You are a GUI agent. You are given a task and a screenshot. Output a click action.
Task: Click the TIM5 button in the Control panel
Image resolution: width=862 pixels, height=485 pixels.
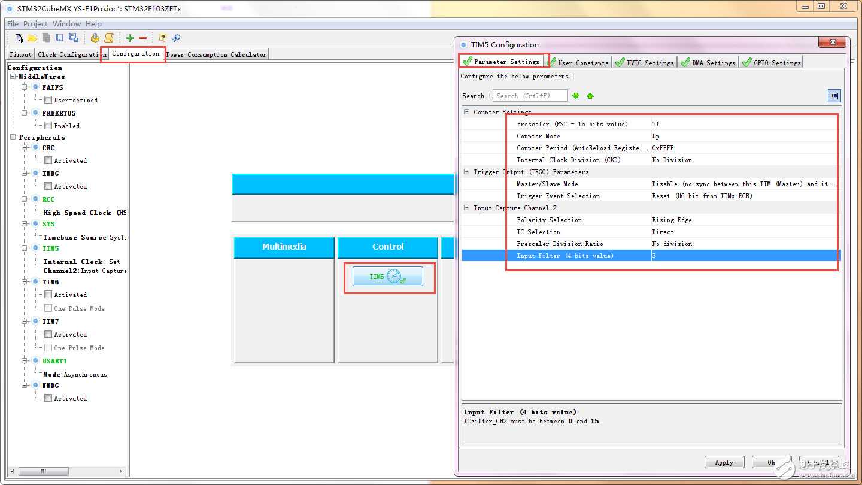tap(388, 277)
